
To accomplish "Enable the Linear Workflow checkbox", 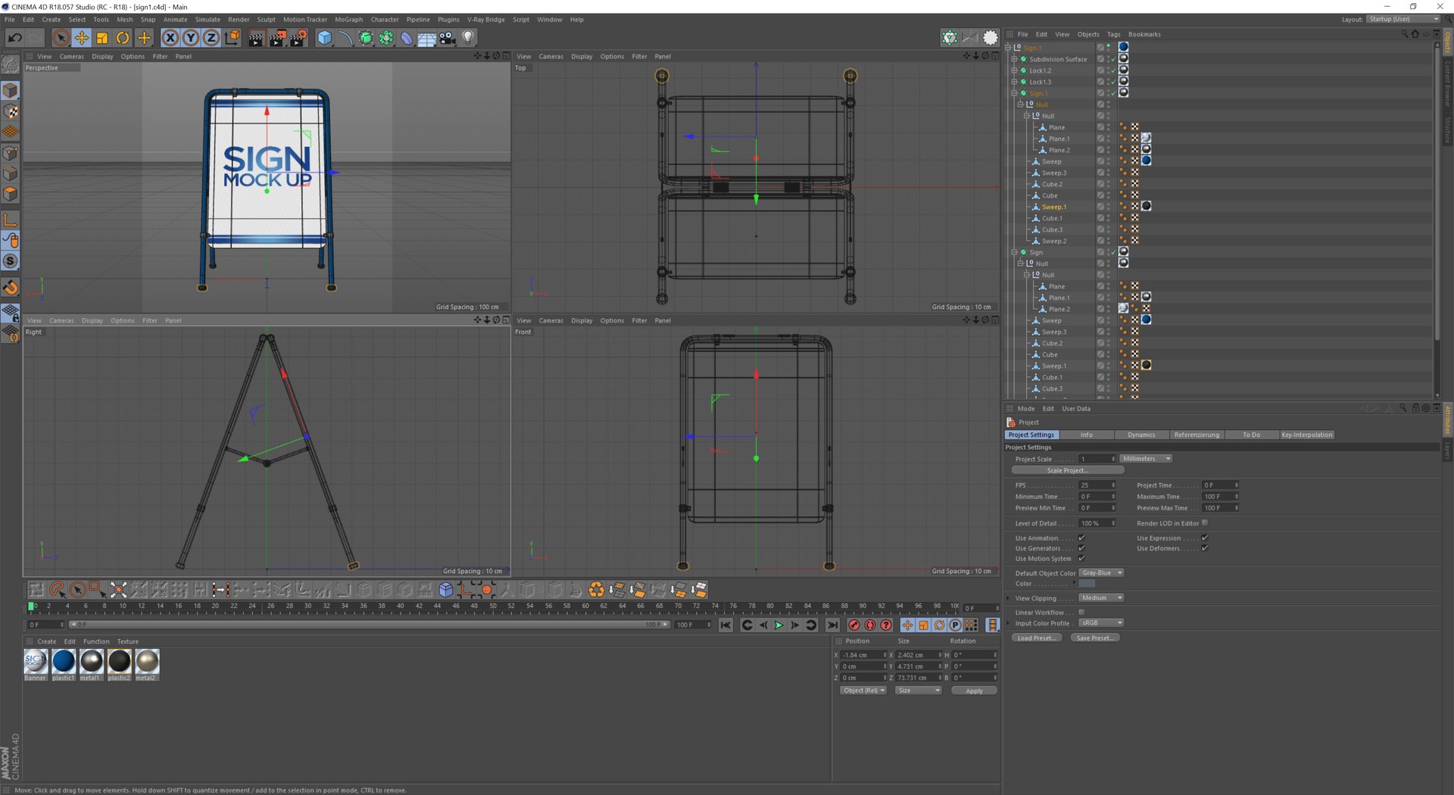I will pos(1081,613).
